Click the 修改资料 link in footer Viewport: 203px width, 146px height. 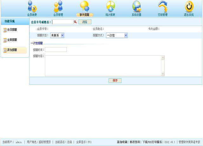[135, 142]
